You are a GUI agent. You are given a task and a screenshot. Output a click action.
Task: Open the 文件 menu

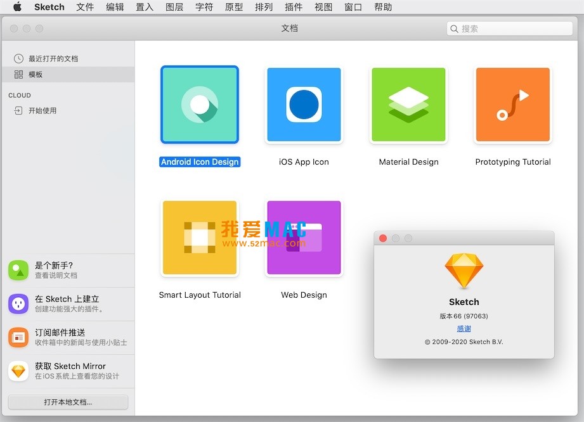(85, 7)
